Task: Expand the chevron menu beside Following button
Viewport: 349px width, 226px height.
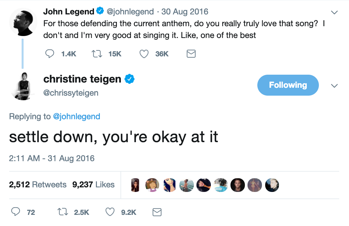Action: click(x=334, y=86)
